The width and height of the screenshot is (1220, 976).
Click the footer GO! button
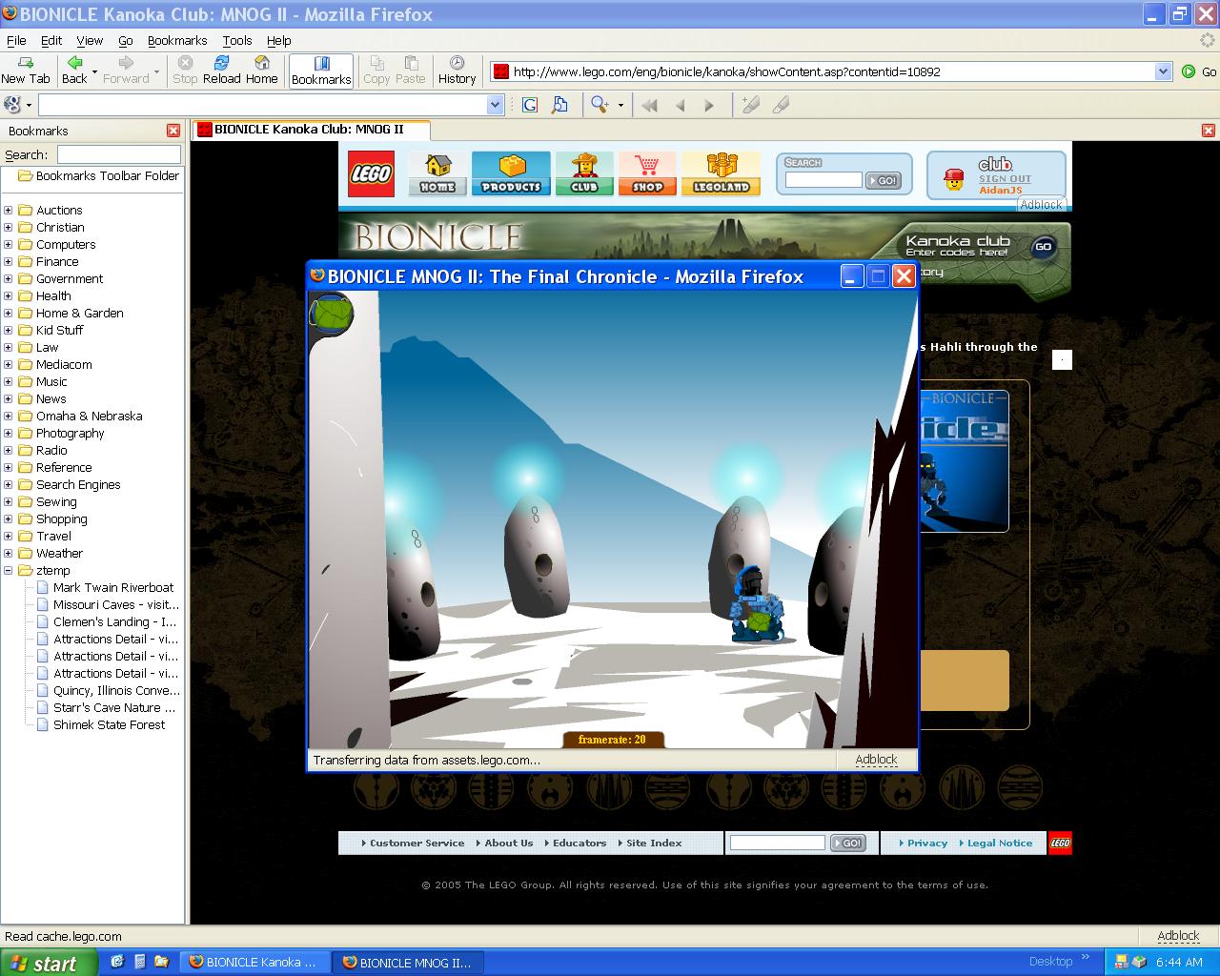[847, 843]
